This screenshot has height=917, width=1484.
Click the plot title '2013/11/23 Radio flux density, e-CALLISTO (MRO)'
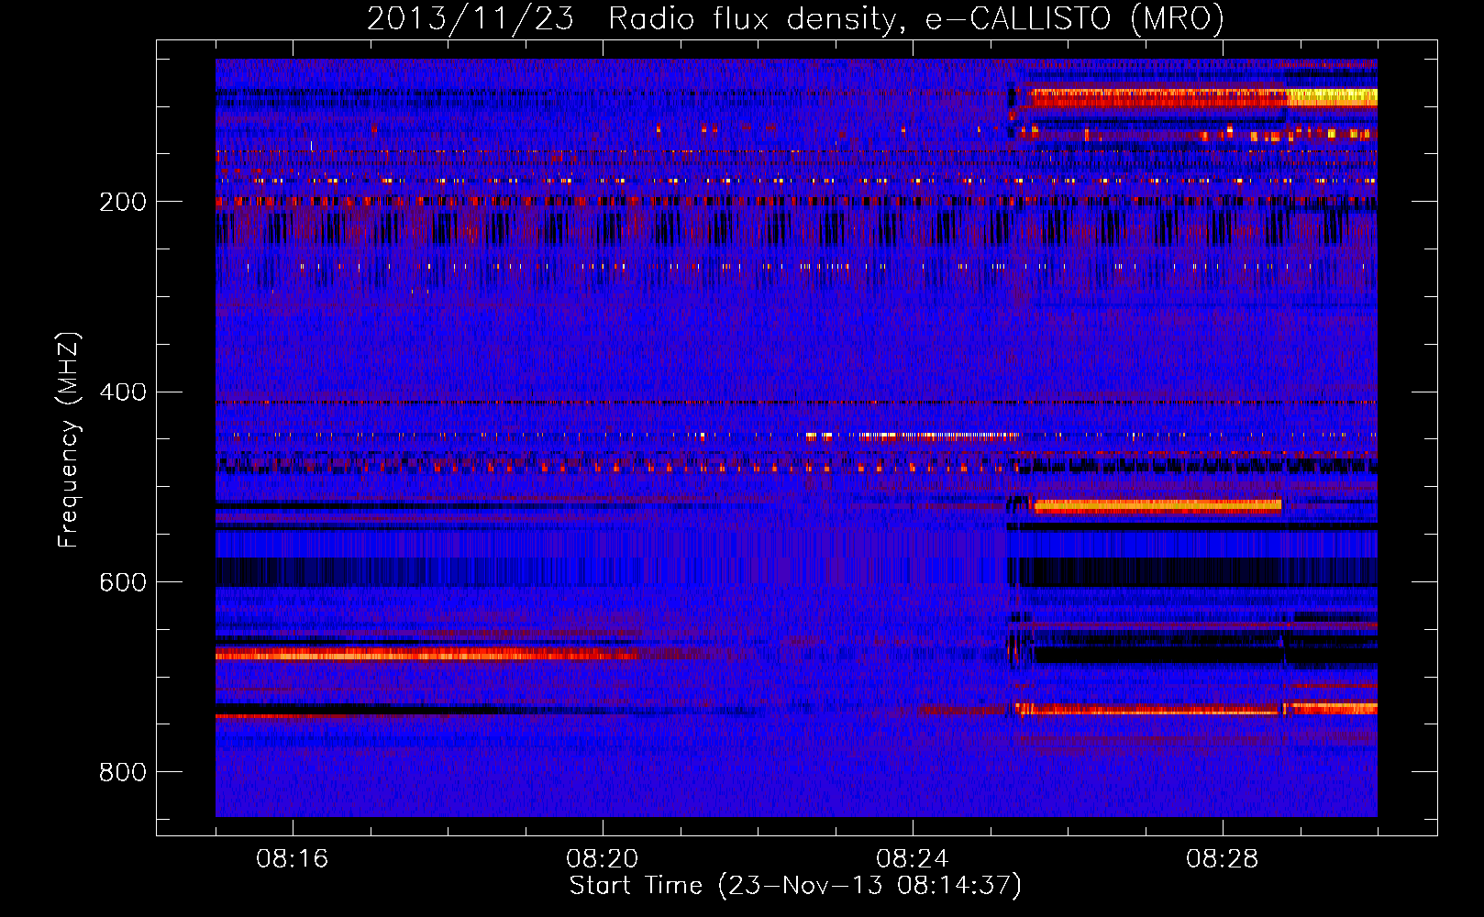tap(795, 18)
